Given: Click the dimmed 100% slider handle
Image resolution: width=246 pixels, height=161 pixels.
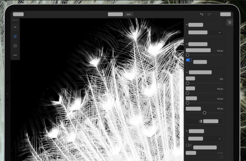Looking at the screenshot, I should coord(221,157).
